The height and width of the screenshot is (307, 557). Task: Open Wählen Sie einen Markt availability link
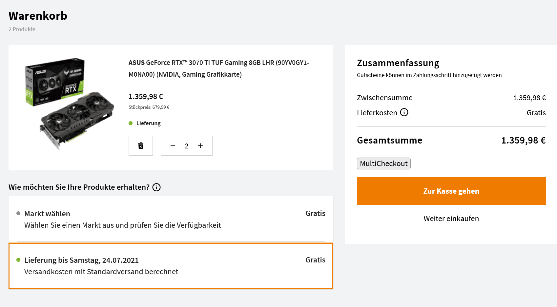pos(123,225)
